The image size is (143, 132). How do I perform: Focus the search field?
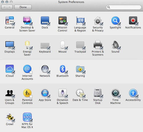[x=124, y=7]
